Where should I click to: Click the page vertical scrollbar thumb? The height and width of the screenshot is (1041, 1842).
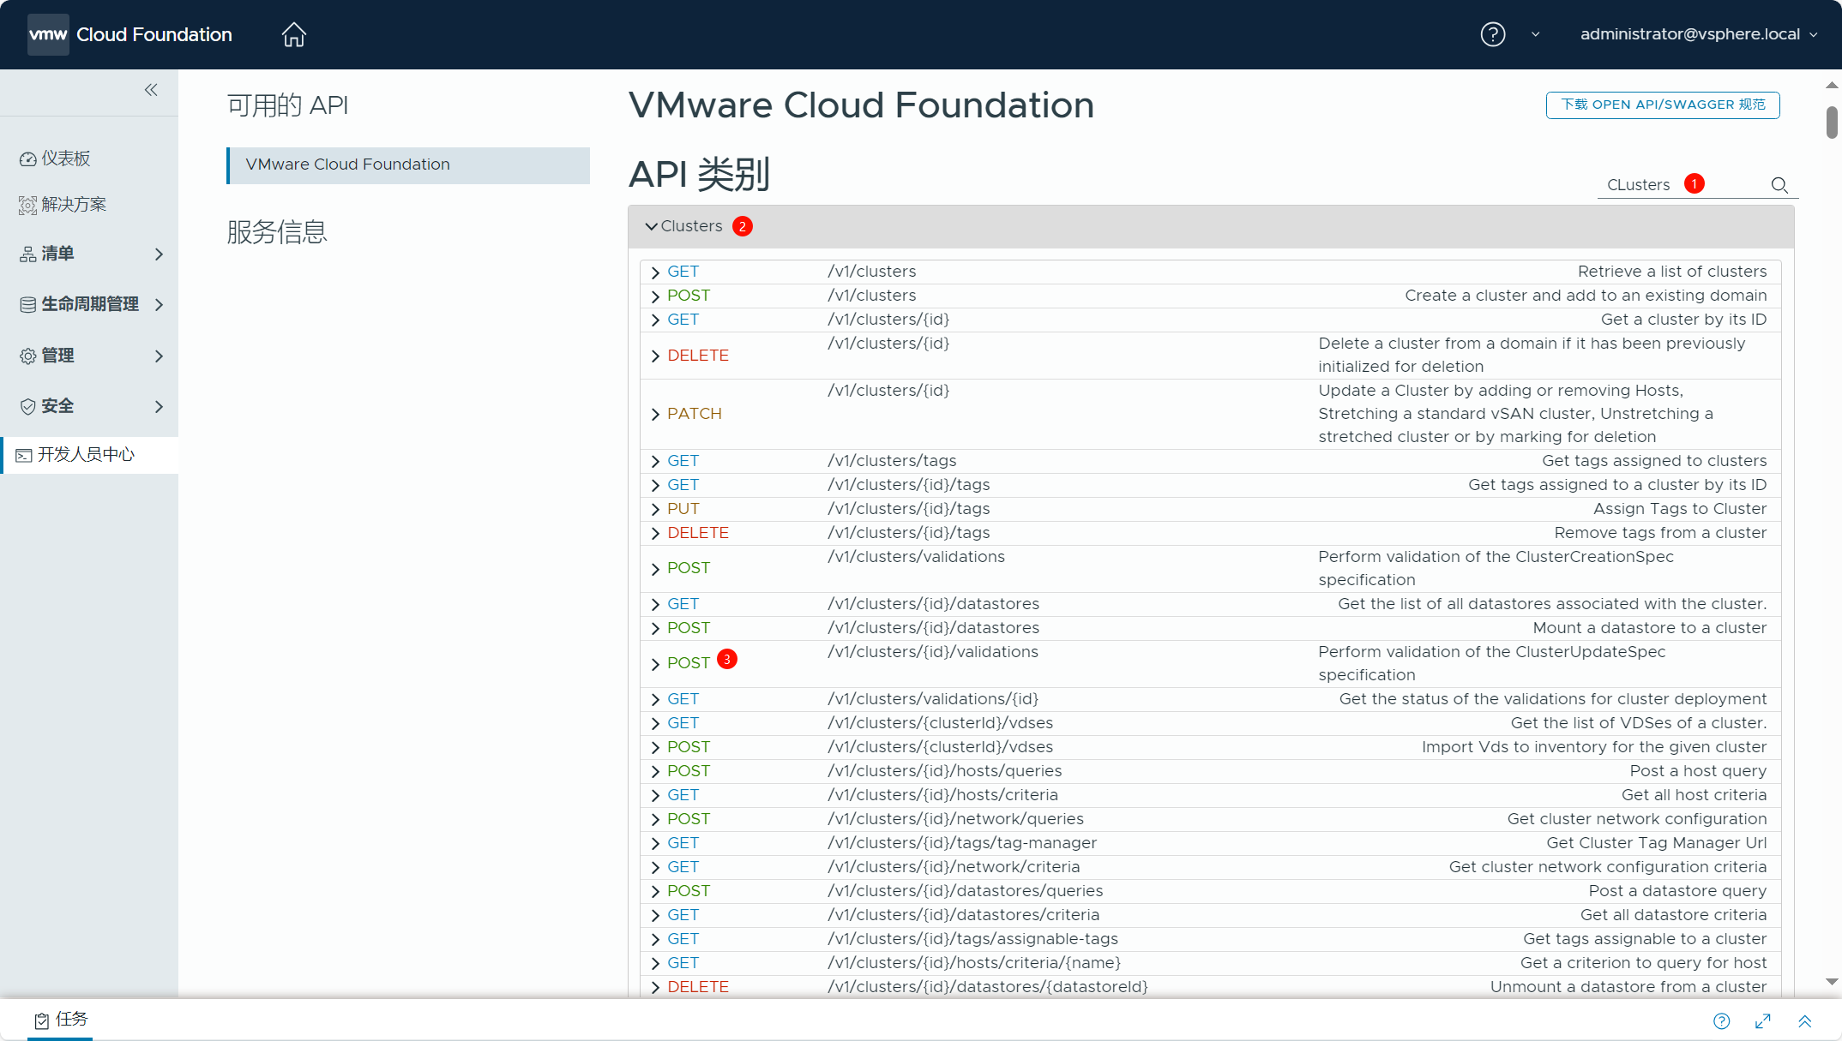pos(1832,122)
